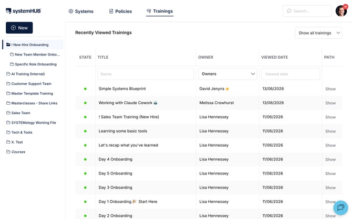The image size is (352, 219).
Task: Click the Name filter input
Action: point(146,74)
